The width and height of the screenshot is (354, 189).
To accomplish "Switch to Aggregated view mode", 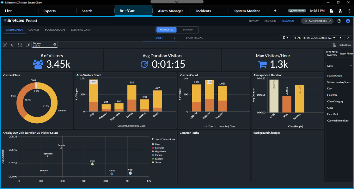I will (166, 30).
